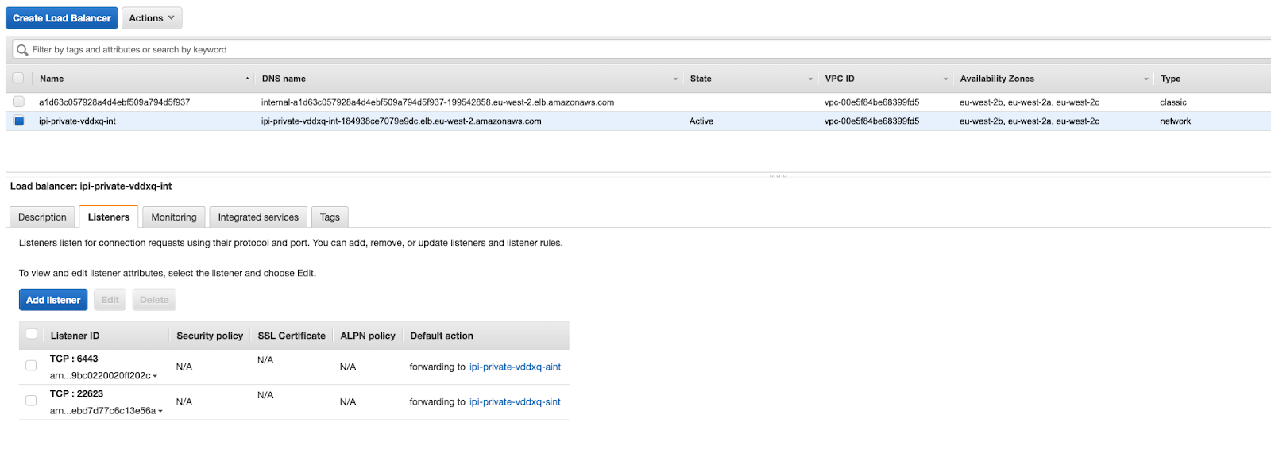Open the VPC ID column filter arrow
Viewport: 1271px width, 453px height.
pyautogui.click(x=945, y=79)
